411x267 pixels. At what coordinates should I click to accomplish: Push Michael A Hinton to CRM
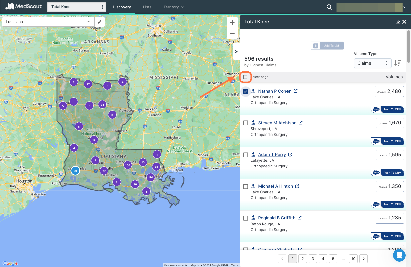(387, 204)
